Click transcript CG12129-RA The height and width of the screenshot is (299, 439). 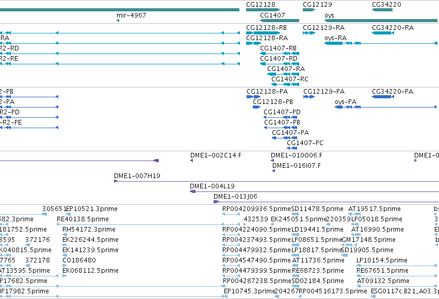[x=309, y=33]
